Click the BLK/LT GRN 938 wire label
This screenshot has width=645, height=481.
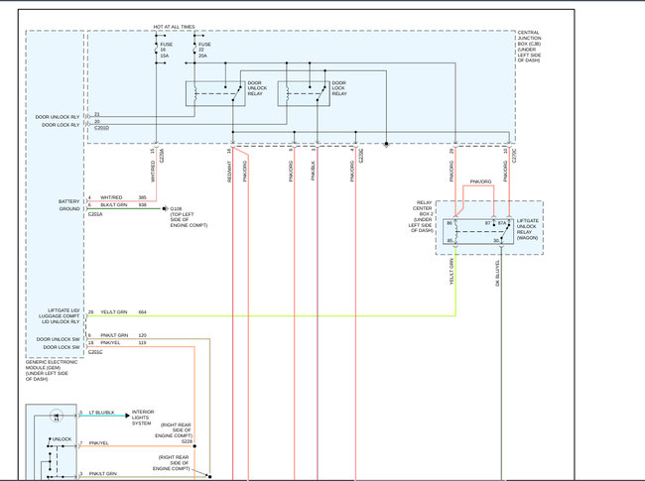tap(123, 204)
